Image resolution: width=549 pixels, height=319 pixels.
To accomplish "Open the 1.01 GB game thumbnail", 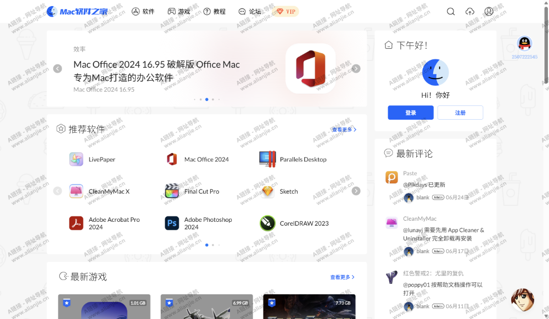I will pos(104,307).
